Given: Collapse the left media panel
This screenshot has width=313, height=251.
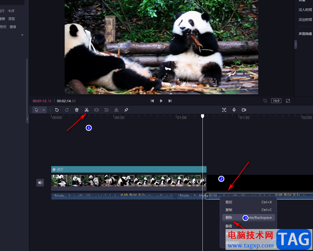Looking at the screenshot, I should tap(27, 119).
